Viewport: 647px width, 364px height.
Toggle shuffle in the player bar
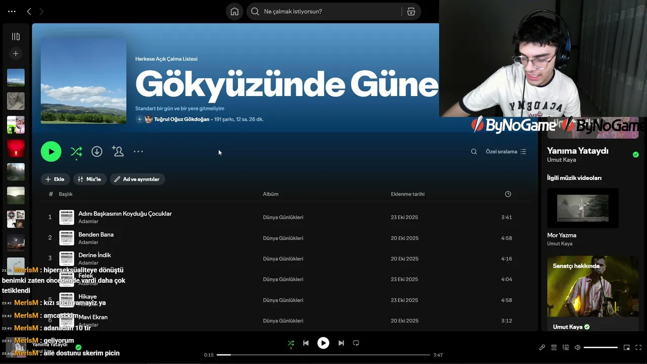pyautogui.click(x=291, y=343)
